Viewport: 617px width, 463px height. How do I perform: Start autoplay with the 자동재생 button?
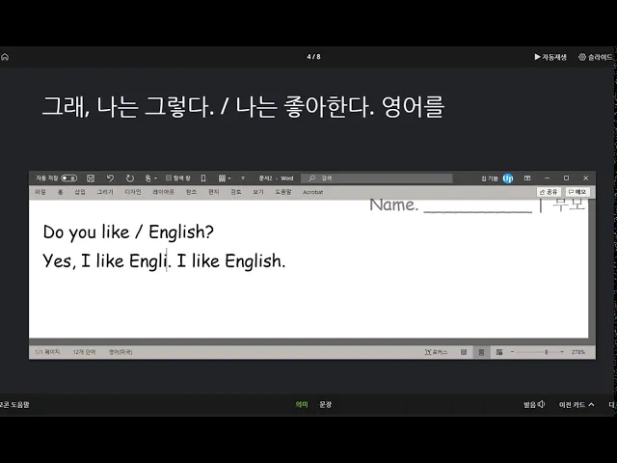pos(550,57)
